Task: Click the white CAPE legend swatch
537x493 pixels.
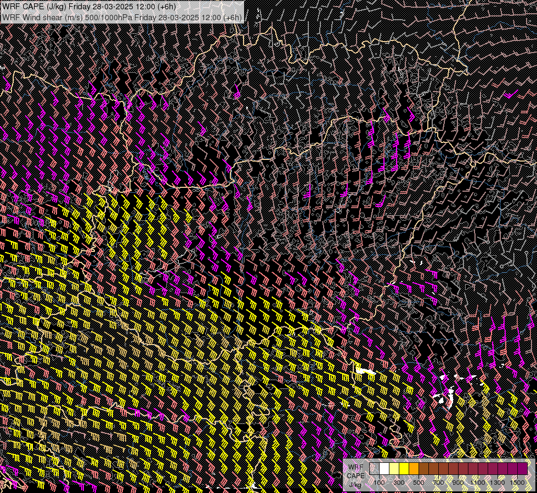Action: click(385, 469)
